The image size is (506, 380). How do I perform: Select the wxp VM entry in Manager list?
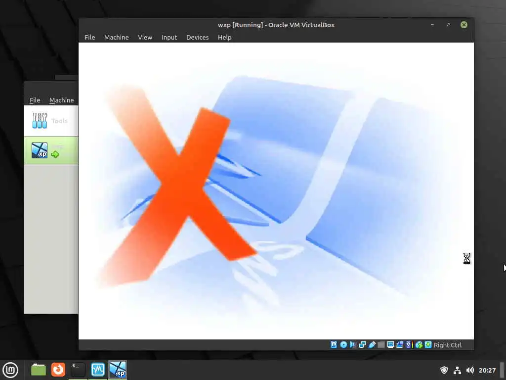(x=51, y=150)
